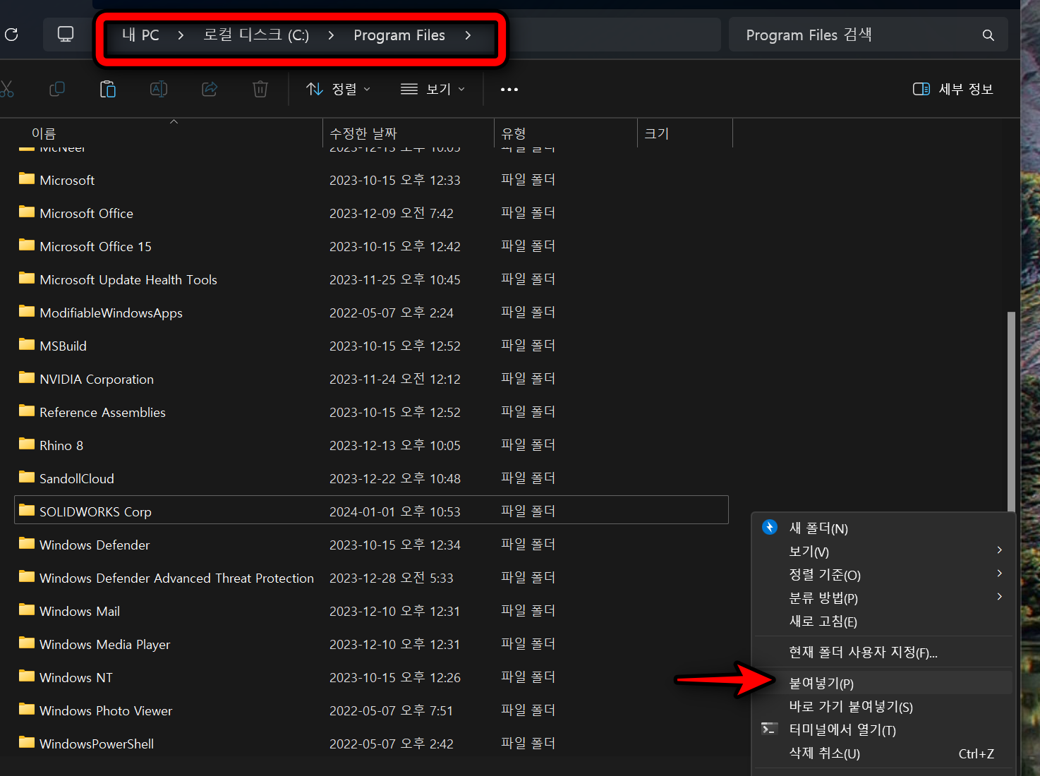Viewport: 1040px width, 776px height.
Task: Select the Microsoft Office 15 folder
Action: click(x=371, y=246)
